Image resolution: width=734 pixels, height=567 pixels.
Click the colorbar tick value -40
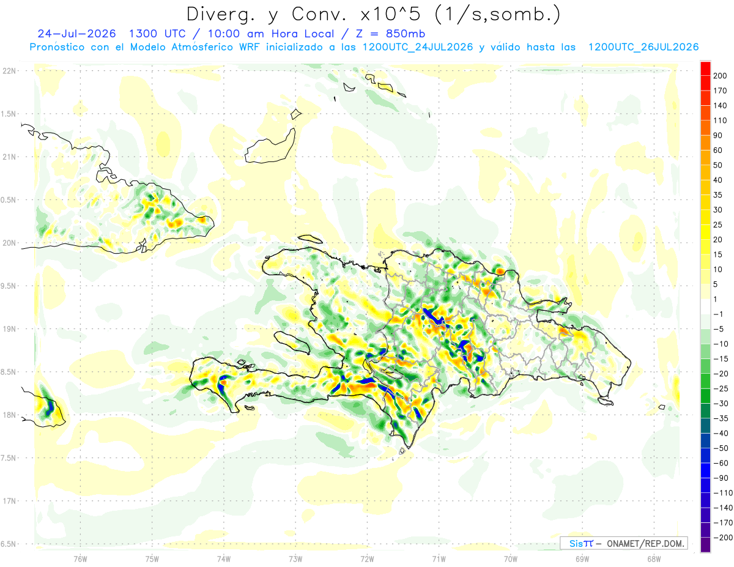pyautogui.click(x=721, y=433)
